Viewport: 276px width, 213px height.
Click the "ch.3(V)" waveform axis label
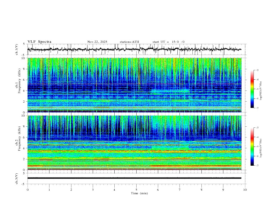tap(17, 179)
